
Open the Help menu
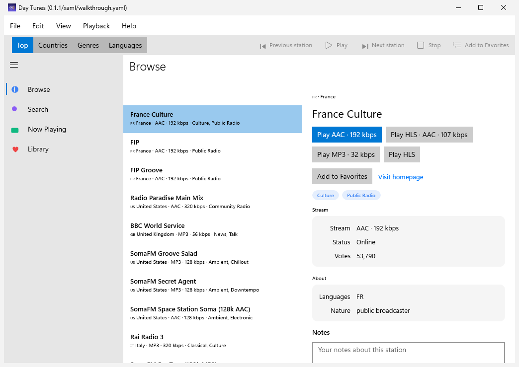pos(129,26)
